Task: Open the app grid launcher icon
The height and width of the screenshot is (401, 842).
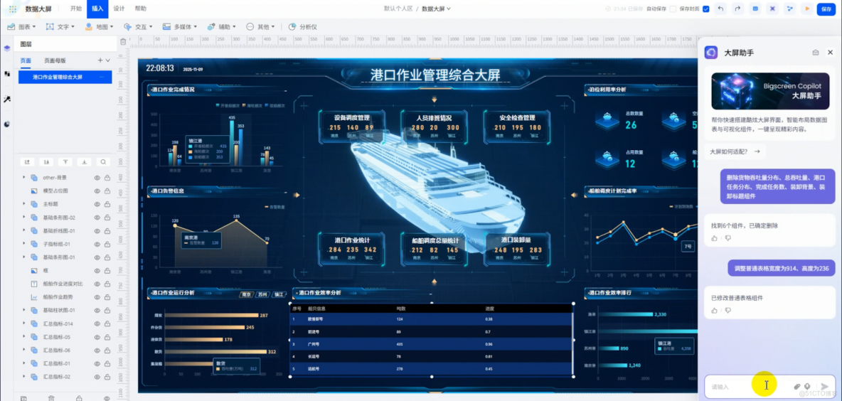Action: [13, 9]
